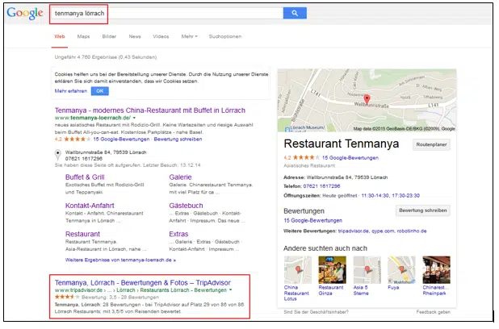Screen dimensions: 499x329
Task: Focus the search field containing tenmanya lörrach
Action: (x=167, y=14)
